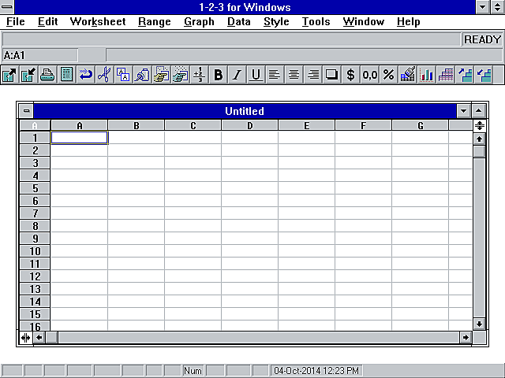Viewport: 505px width, 378px height.
Task: Align cell contents left
Action: click(x=275, y=75)
